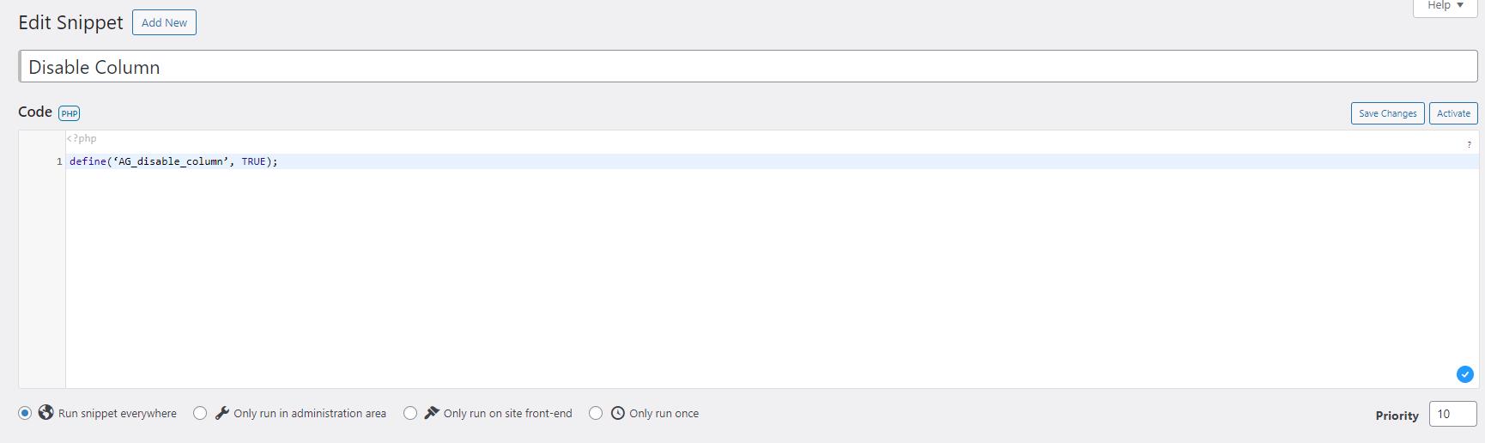Activate the Disable Column snippet

click(1453, 113)
